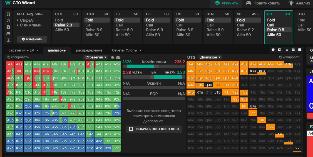Click 72s cell in strategy matrix

[116, 113]
